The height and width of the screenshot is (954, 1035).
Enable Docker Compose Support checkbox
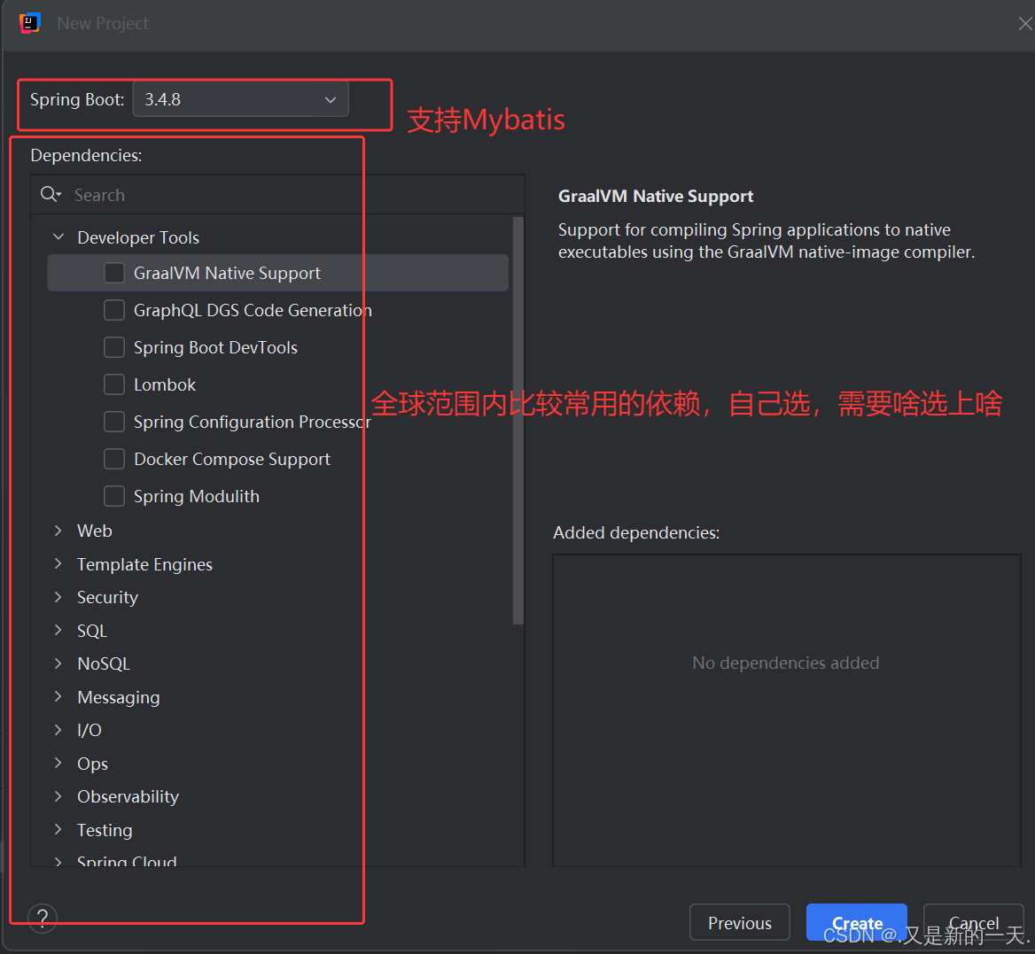click(x=114, y=459)
